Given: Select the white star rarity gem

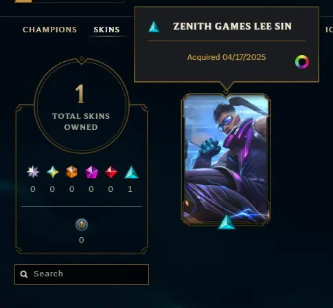Looking at the screenshot, I should [33, 172].
